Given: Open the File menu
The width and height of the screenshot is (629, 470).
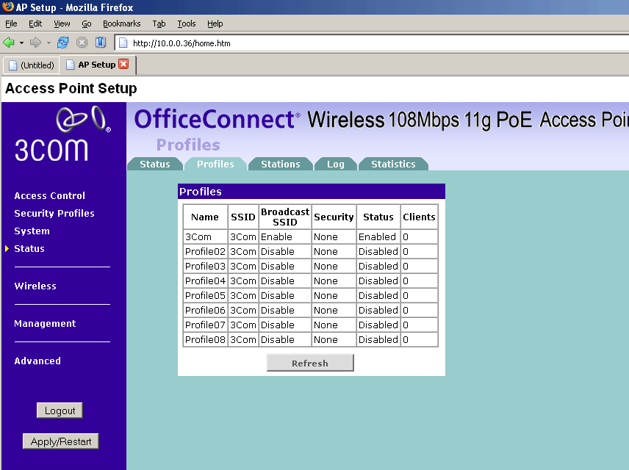Looking at the screenshot, I should (11, 23).
